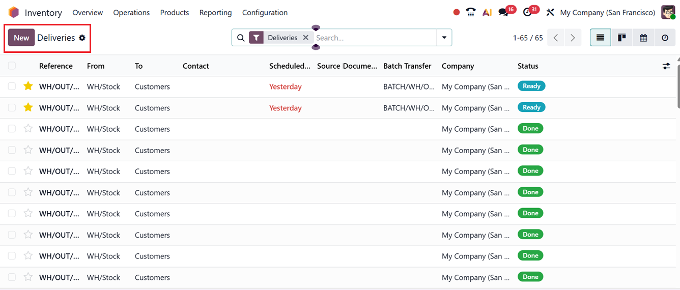Open conversations with 16 unread messages
The width and height of the screenshot is (680, 290).
[x=504, y=12]
